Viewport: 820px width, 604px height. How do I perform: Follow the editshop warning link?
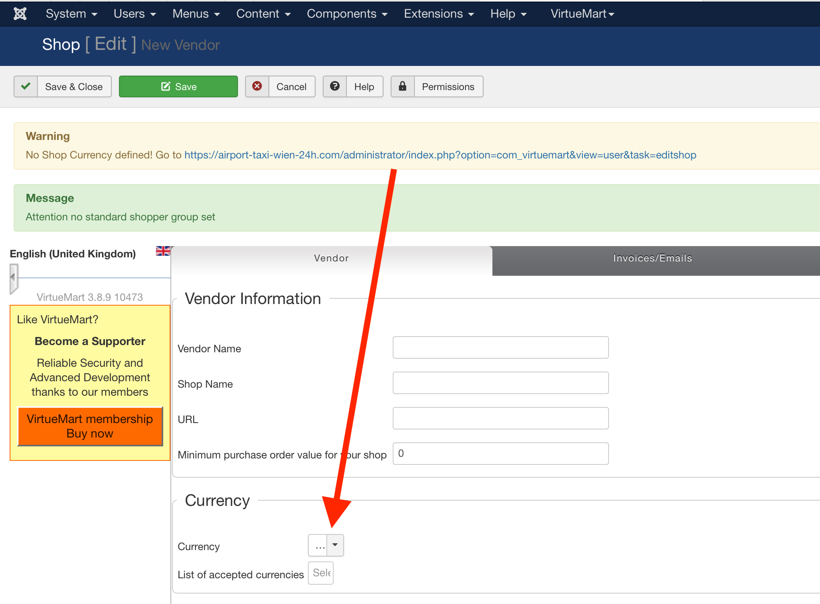(440, 155)
